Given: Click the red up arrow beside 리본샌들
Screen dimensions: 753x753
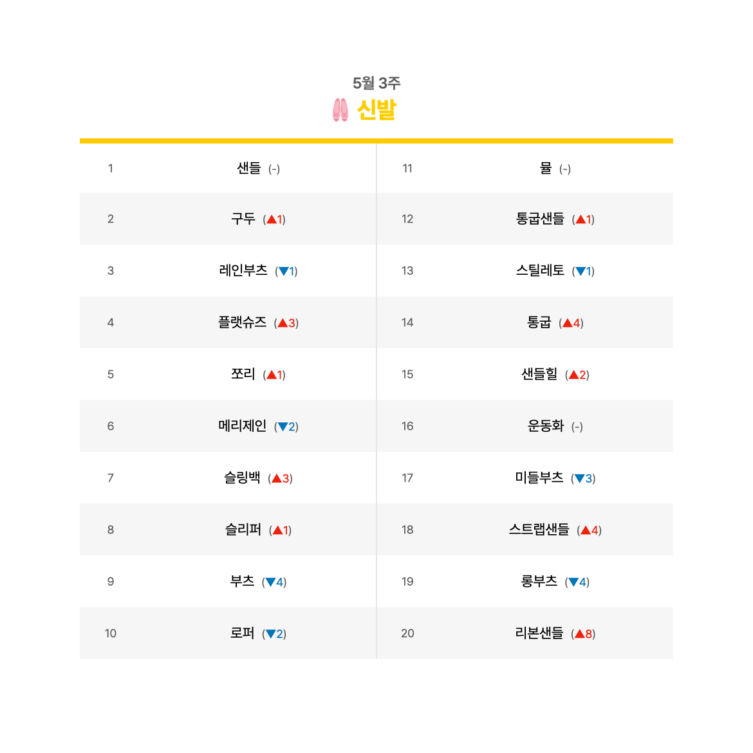Looking at the screenshot, I should pos(579,634).
